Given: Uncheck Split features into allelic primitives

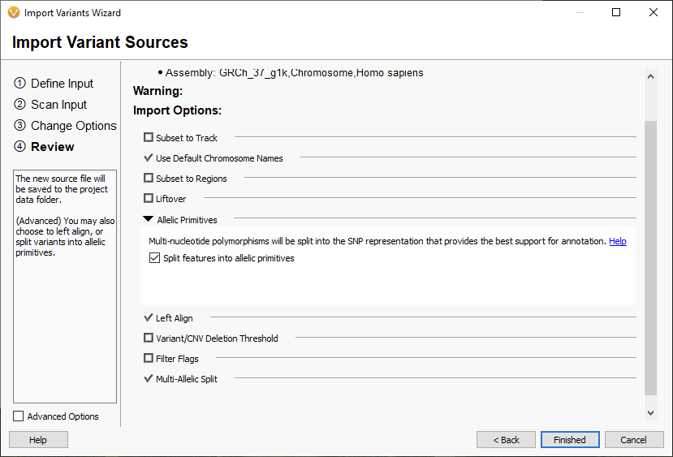Looking at the screenshot, I should coord(154,258).
